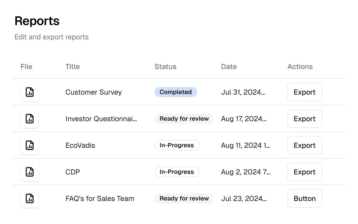Image resolution: width=358 pixels, height=224 pixels.
Task: Click the Investor Questionnaire file icon
Action: (x=30, y=119)
